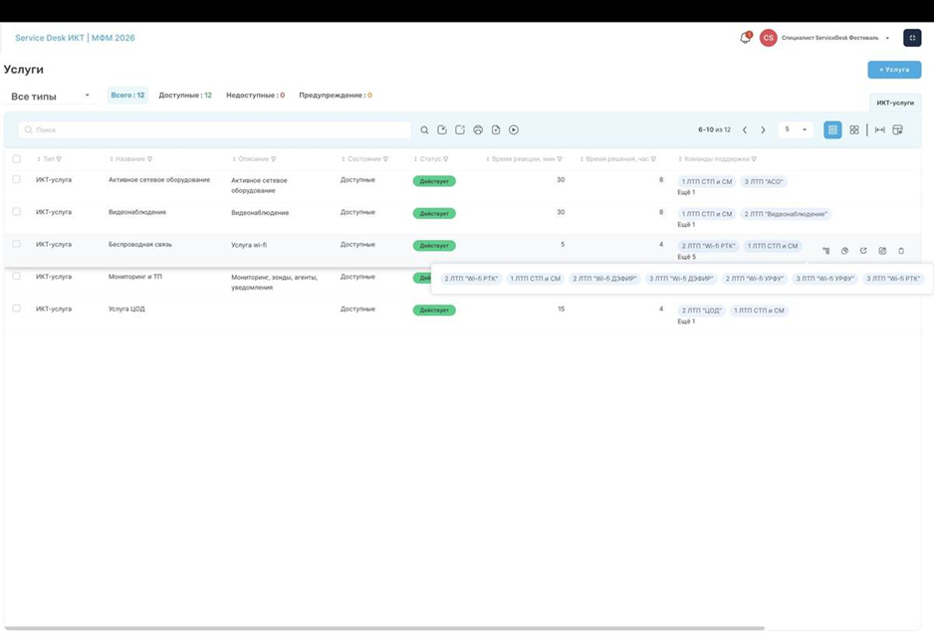This screenshot has height=643, width=934.
Task: Click the play icon in search toolbar
Action: (x=514, y=129)
